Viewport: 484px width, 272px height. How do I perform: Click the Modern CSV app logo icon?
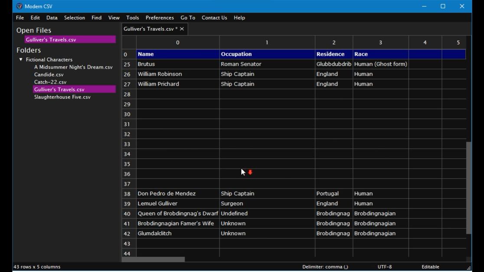coord(19,6)
